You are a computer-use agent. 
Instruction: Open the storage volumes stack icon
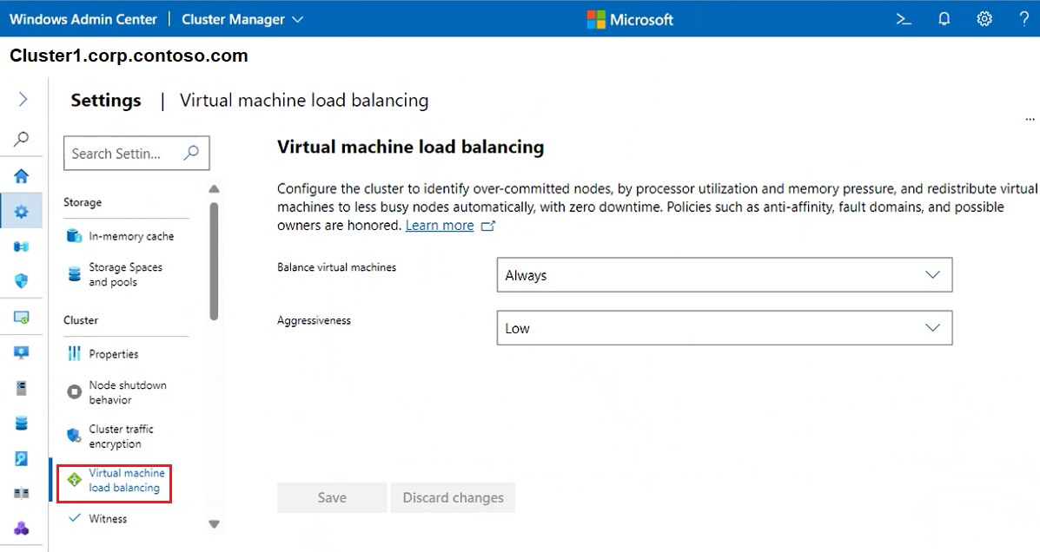[x=21, y=423]
